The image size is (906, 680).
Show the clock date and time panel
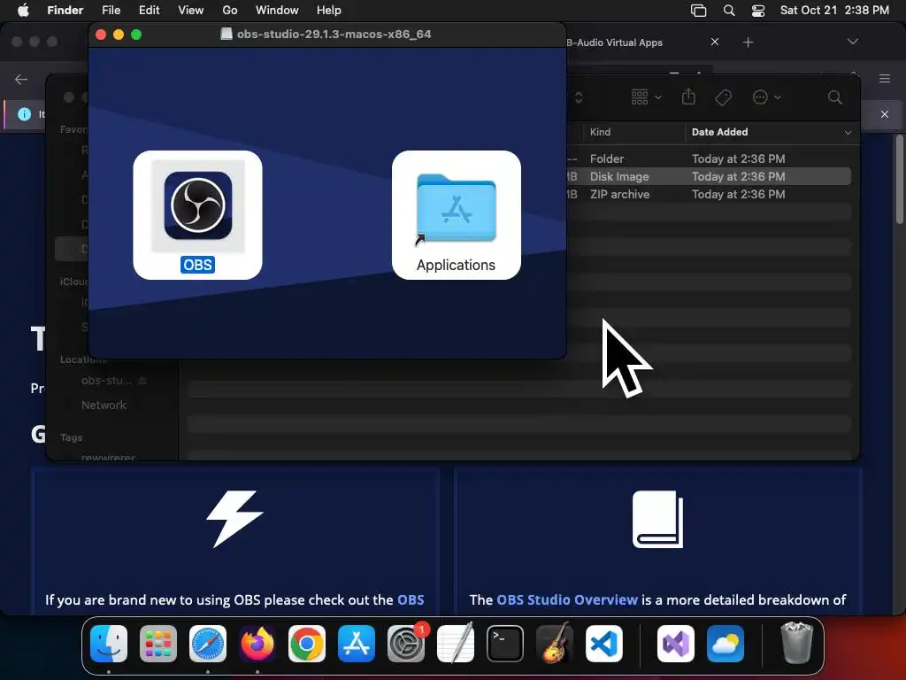[834, 10]
